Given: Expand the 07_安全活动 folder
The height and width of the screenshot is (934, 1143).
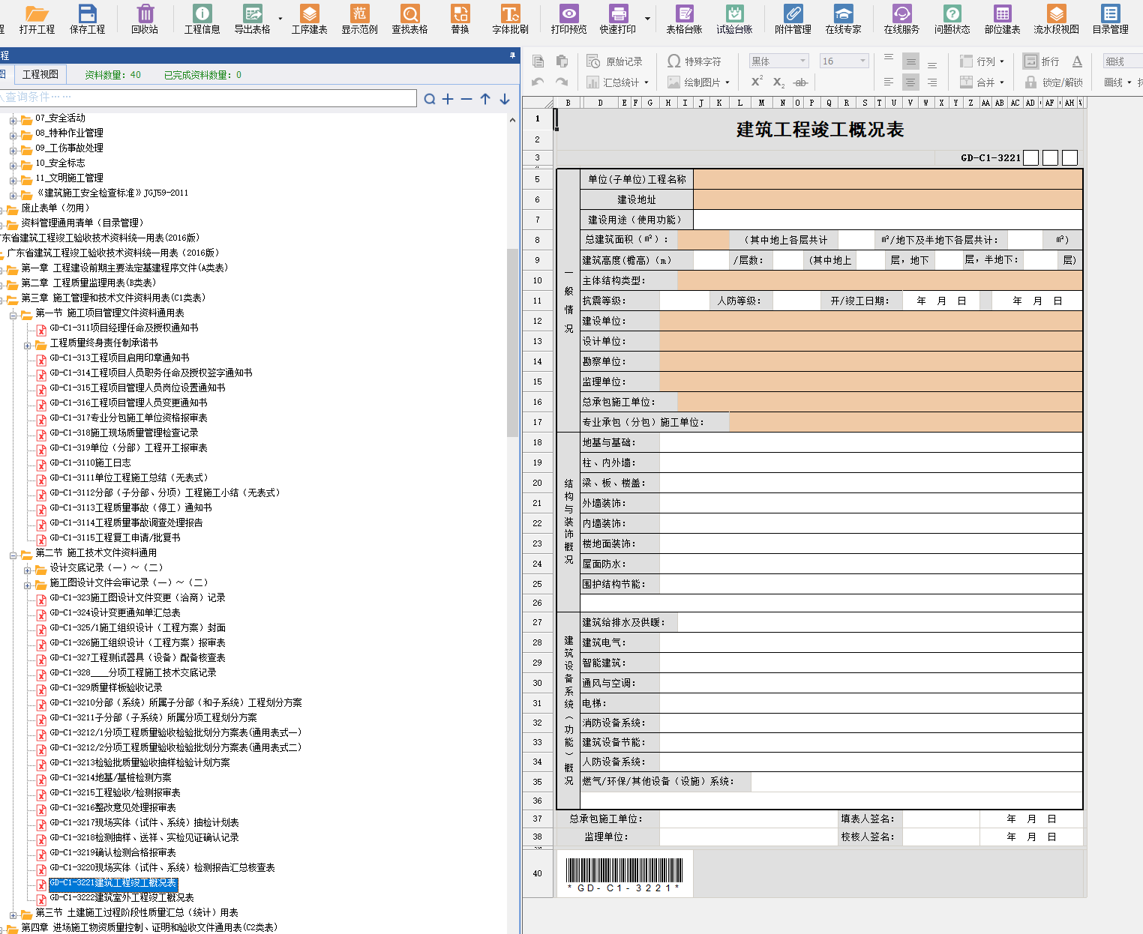Looking at the screenshot, I should click(x=13, y=120).
